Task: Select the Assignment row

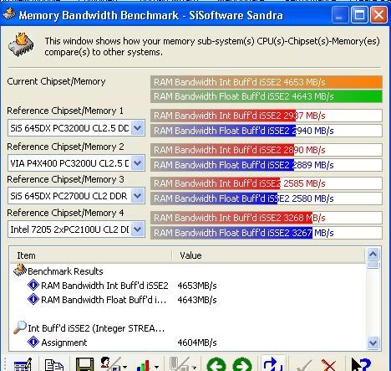Action: coord(187,343)
